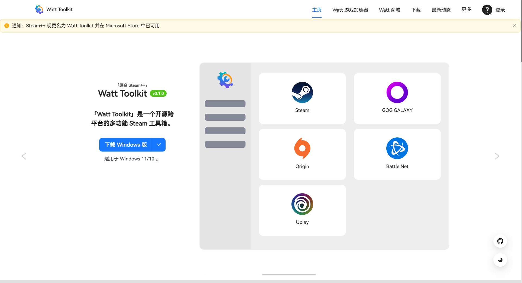Click the Watt Toolkit gear logo
Viewport: 522px width, 283px height.
39,9
